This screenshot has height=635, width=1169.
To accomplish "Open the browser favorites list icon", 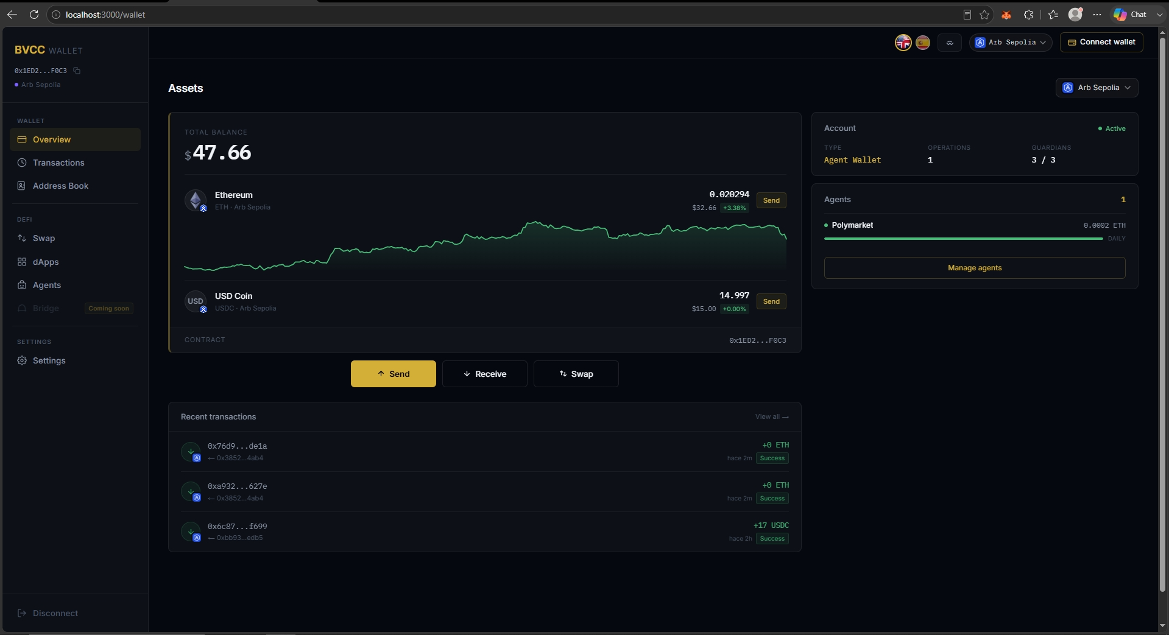I will point(1053,15).
